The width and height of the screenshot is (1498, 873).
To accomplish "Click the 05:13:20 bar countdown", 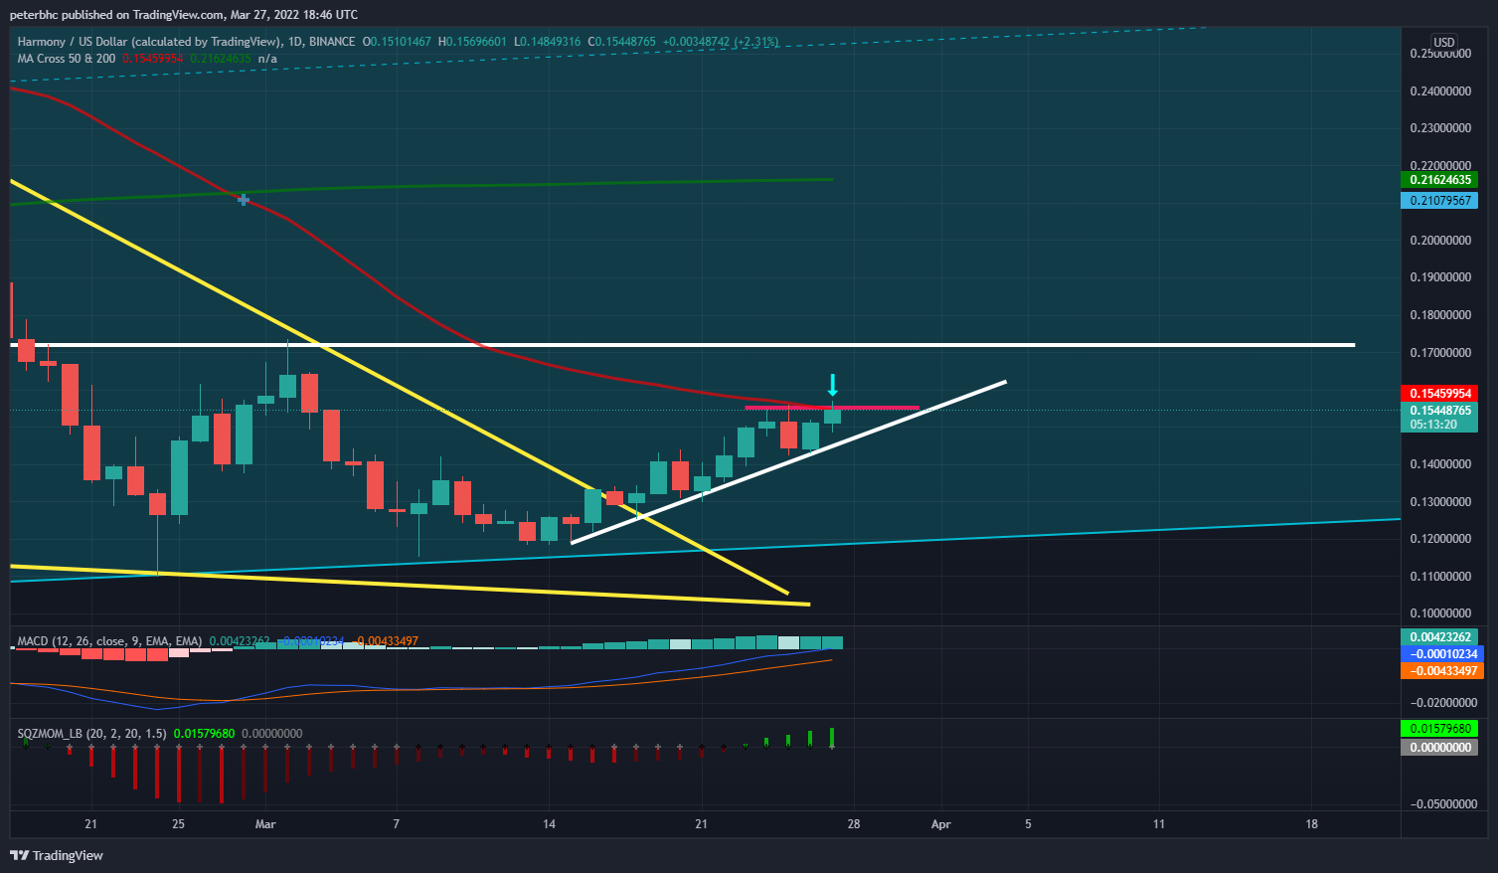I will [1433, 425].
